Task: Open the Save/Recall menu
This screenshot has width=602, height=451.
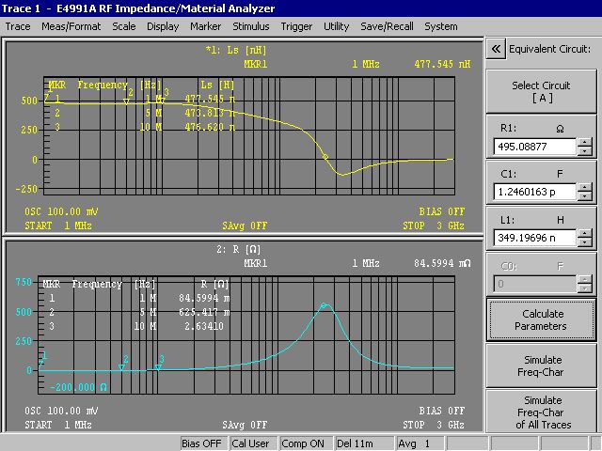Action: pyautogui.click(x=387, y=26)
